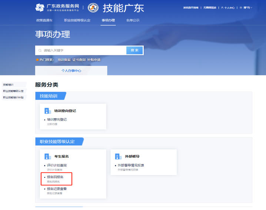The width and height of the screenshot is (266, 210).
Task: Open the 名单公示 tab
Action: tap(133, 20)
